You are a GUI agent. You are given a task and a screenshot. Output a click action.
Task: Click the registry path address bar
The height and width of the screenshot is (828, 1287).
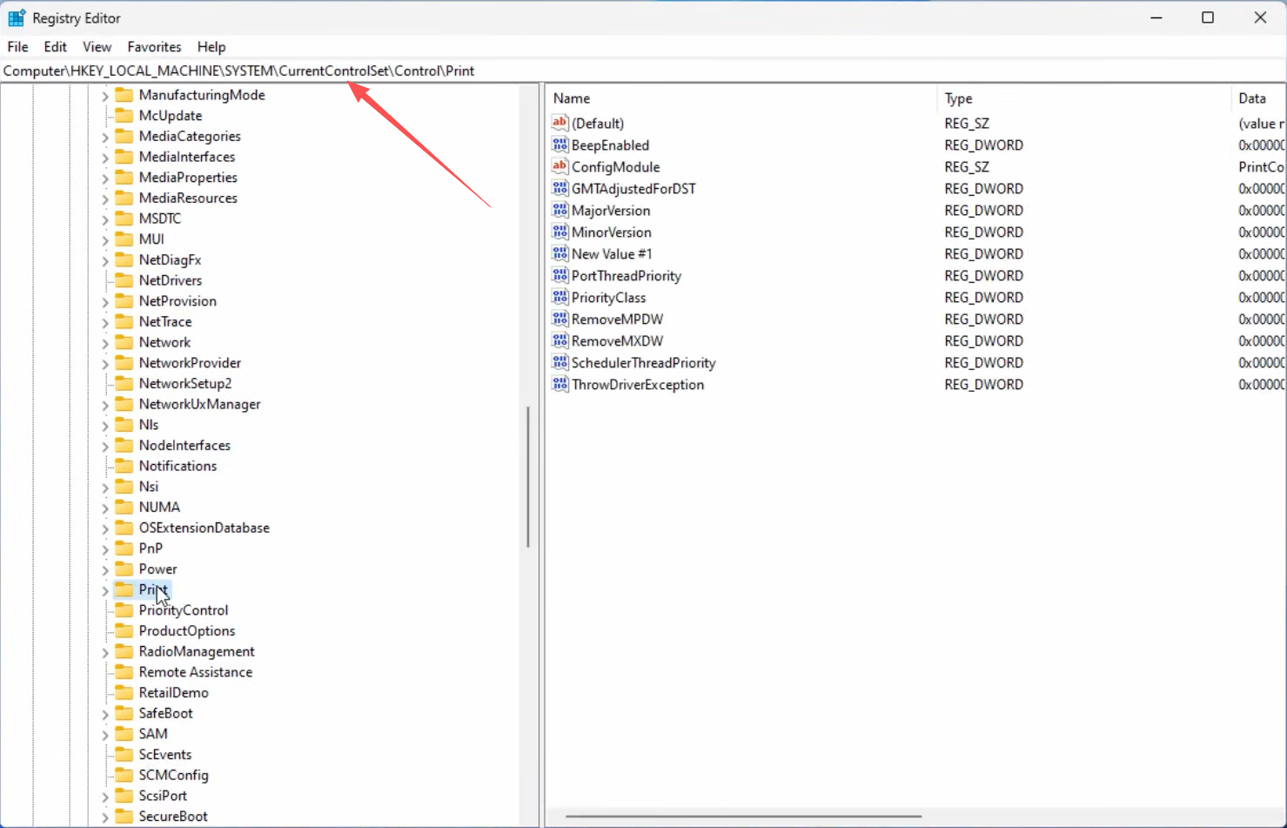[642, 71]
